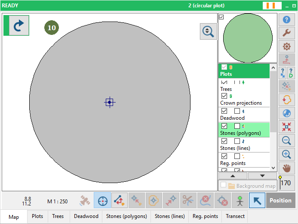The image size is (298, 224).
Task: Zoom out with the minus magnifier
Action: [286, 140]
